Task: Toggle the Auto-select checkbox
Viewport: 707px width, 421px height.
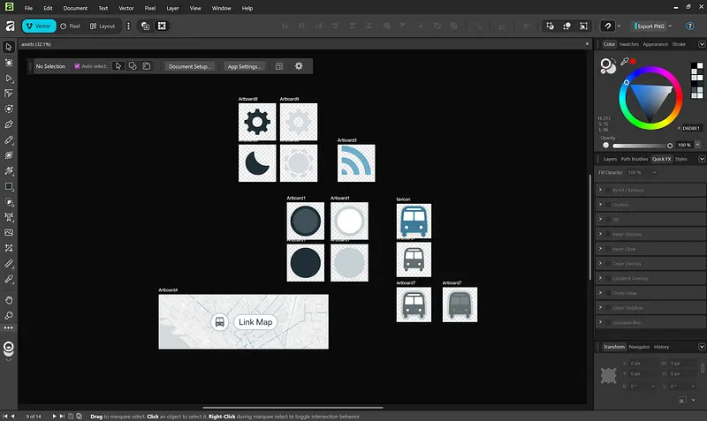Action: click(78, 66)
